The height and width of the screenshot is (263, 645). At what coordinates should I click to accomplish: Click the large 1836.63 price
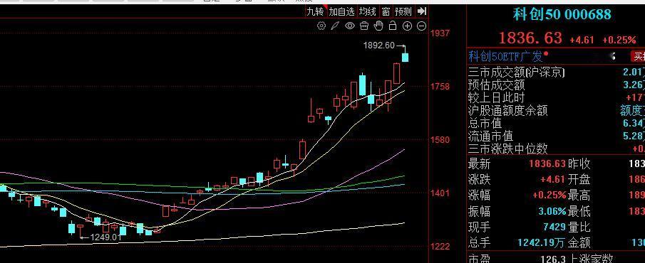[x=530, y=38]
